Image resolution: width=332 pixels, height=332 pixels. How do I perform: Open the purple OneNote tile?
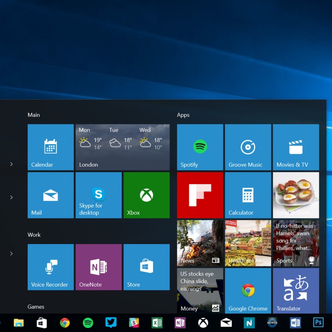[x=99, y=267]
